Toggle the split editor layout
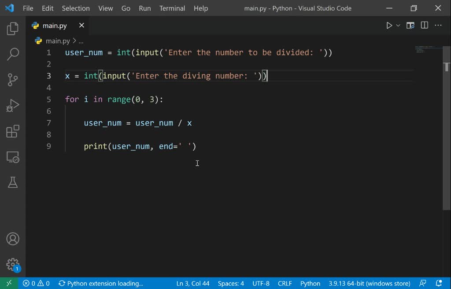Image resolution: width=451 pixels, height=289 pixels. (424, 25)
